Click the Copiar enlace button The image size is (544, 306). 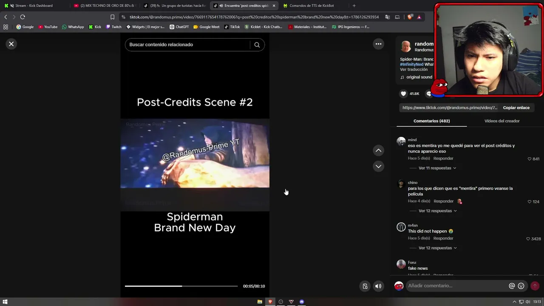click(x=516, y=108)
